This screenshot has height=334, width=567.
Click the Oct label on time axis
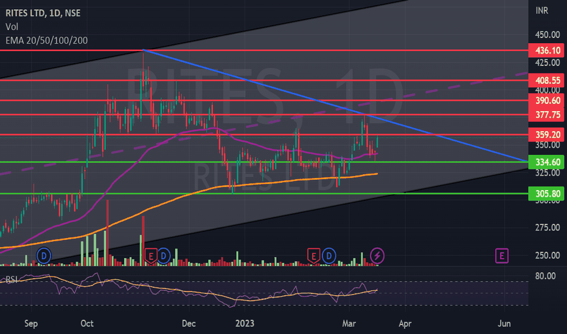[x=87, y=323]
